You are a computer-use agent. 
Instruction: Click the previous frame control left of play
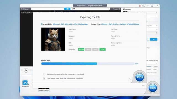click(x=22, y=70)
